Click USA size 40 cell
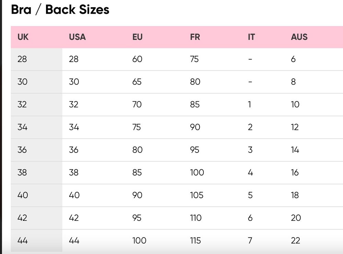 click(x=74, y=195)
